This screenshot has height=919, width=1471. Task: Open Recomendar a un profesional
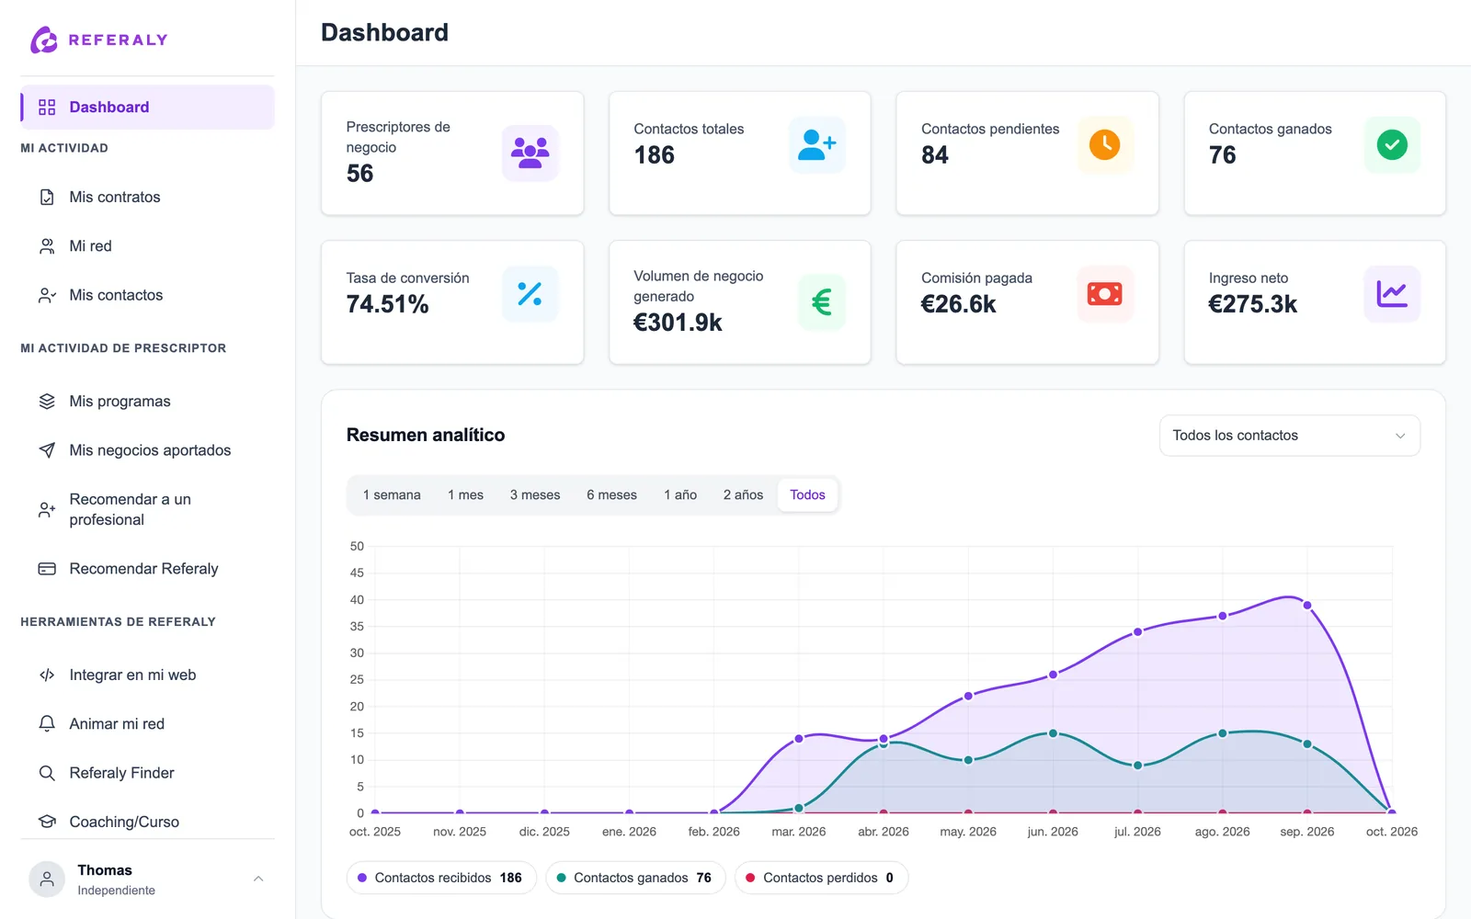point(147,510)
